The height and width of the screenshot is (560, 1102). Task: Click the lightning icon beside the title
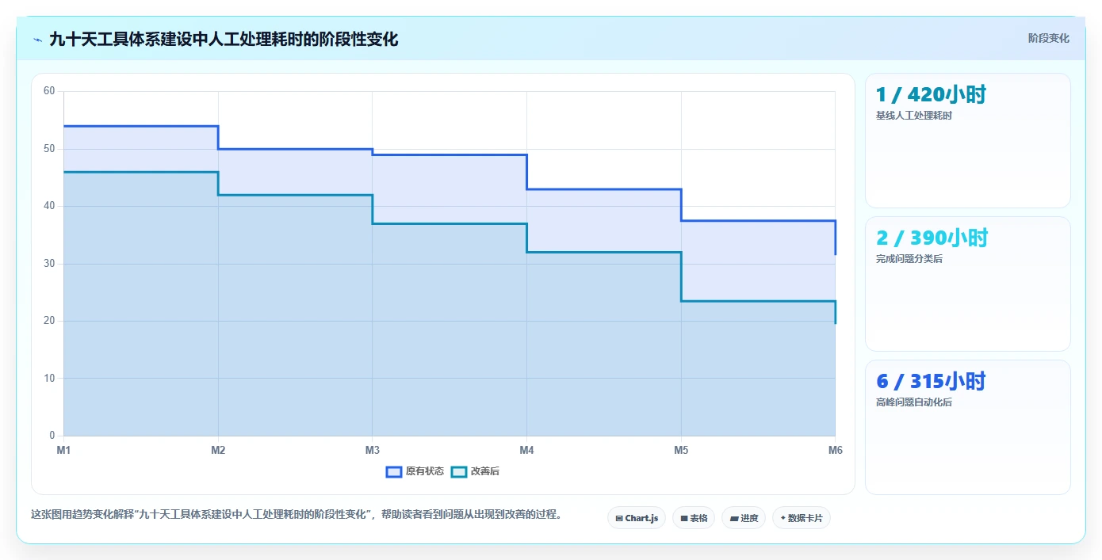37,39
